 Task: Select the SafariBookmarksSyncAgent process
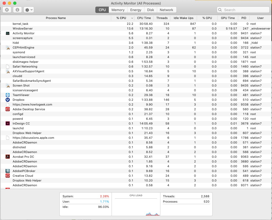pyautogui.click(x=32, y=81)
